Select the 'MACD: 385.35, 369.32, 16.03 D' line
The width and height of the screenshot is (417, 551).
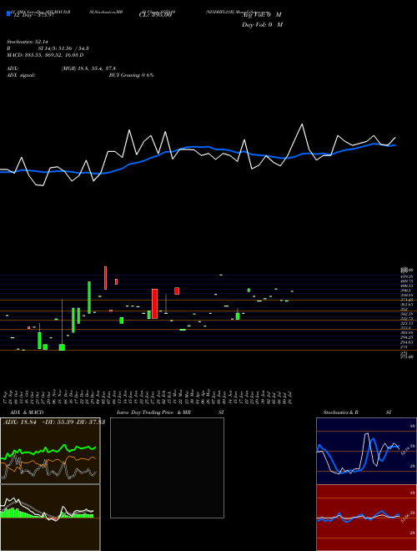pos(45,55)
